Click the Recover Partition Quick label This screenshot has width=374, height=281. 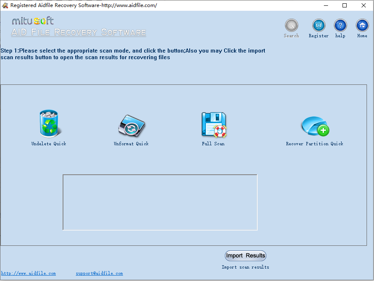point(314,144)
